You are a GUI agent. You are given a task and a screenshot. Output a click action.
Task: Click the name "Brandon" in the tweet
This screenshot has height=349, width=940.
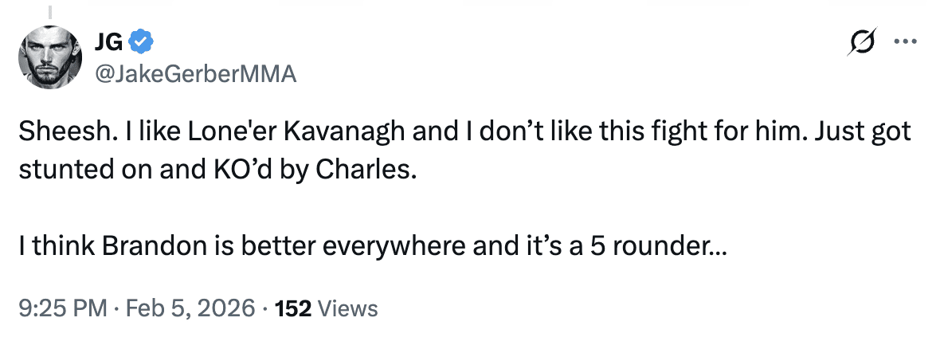tap(143, 248)
